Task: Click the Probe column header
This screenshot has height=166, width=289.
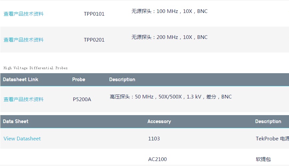Action: (79, 80)
